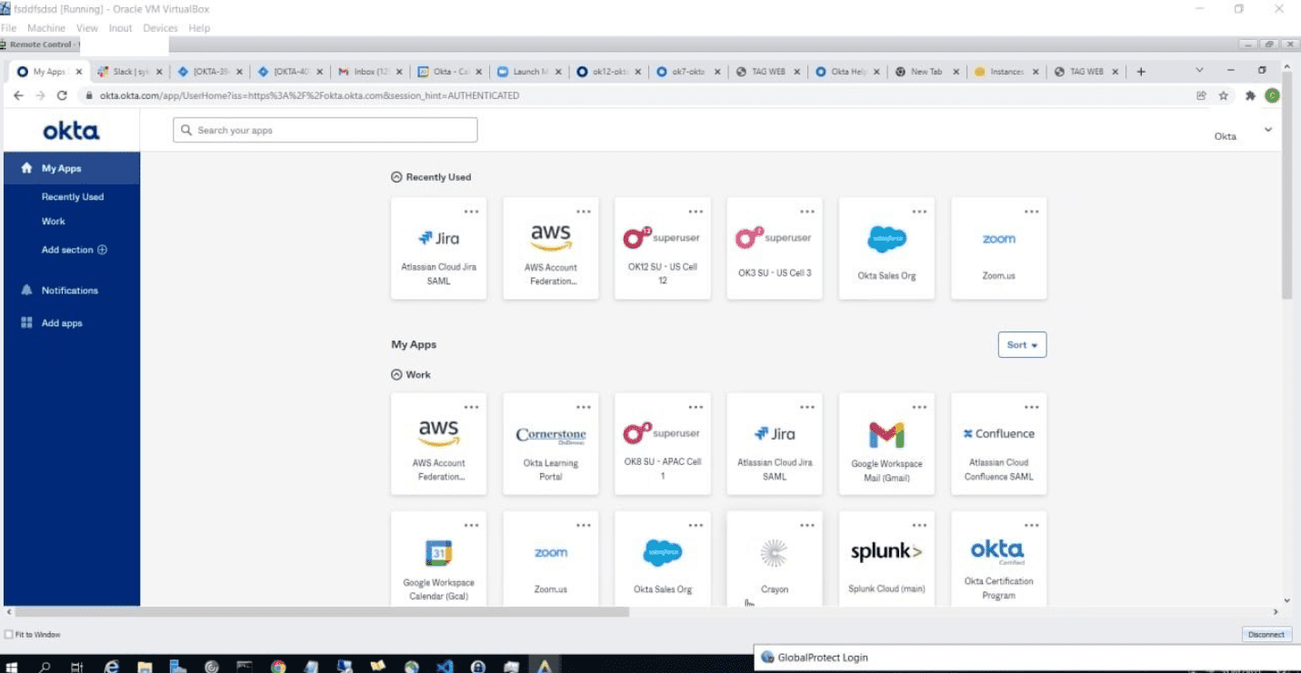Viewport: 1301px width, 673px height.
Task: Expand the Okta account menu chevron
Action: 1268,131
